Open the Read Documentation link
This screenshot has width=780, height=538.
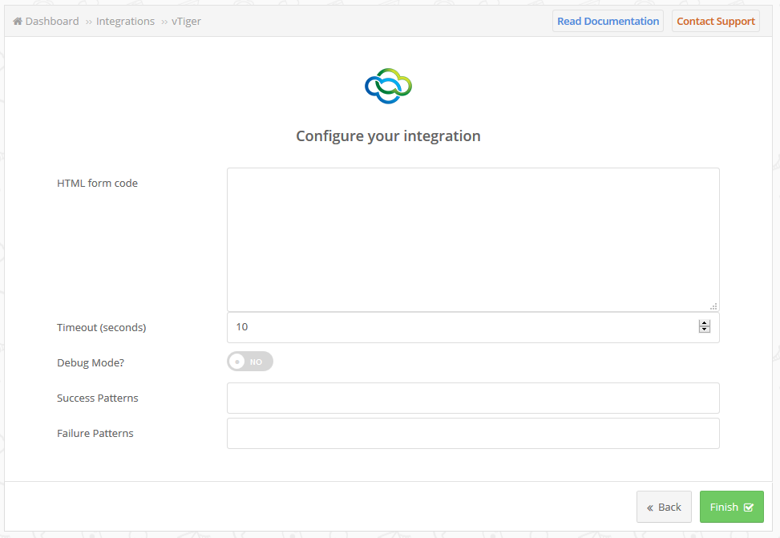(x=608, y=21)
